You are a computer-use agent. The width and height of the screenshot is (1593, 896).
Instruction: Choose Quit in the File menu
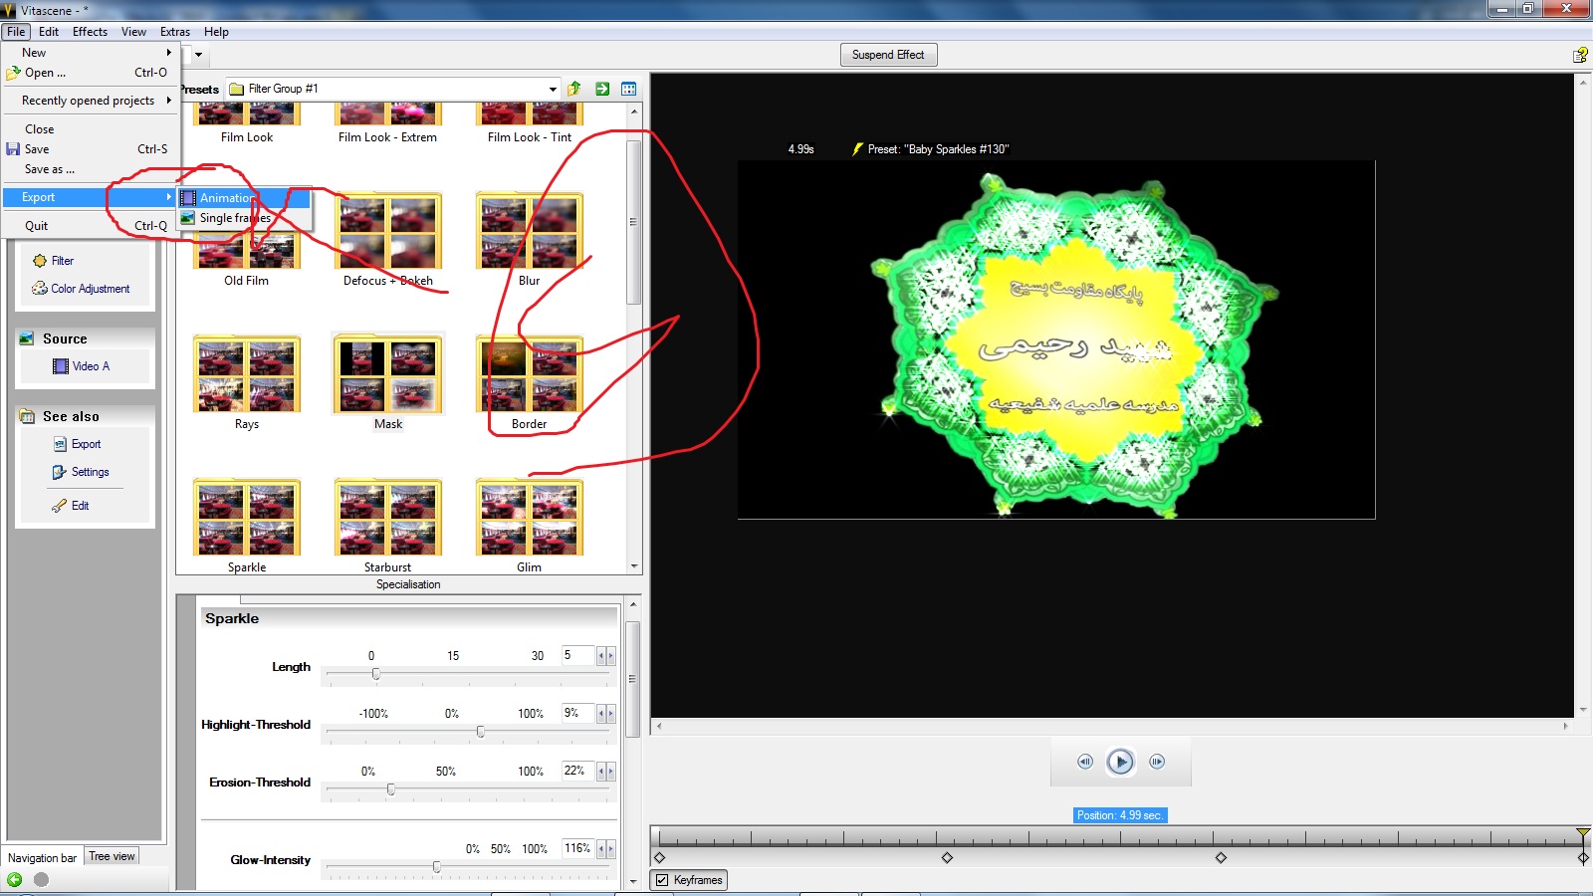[92, 226]
